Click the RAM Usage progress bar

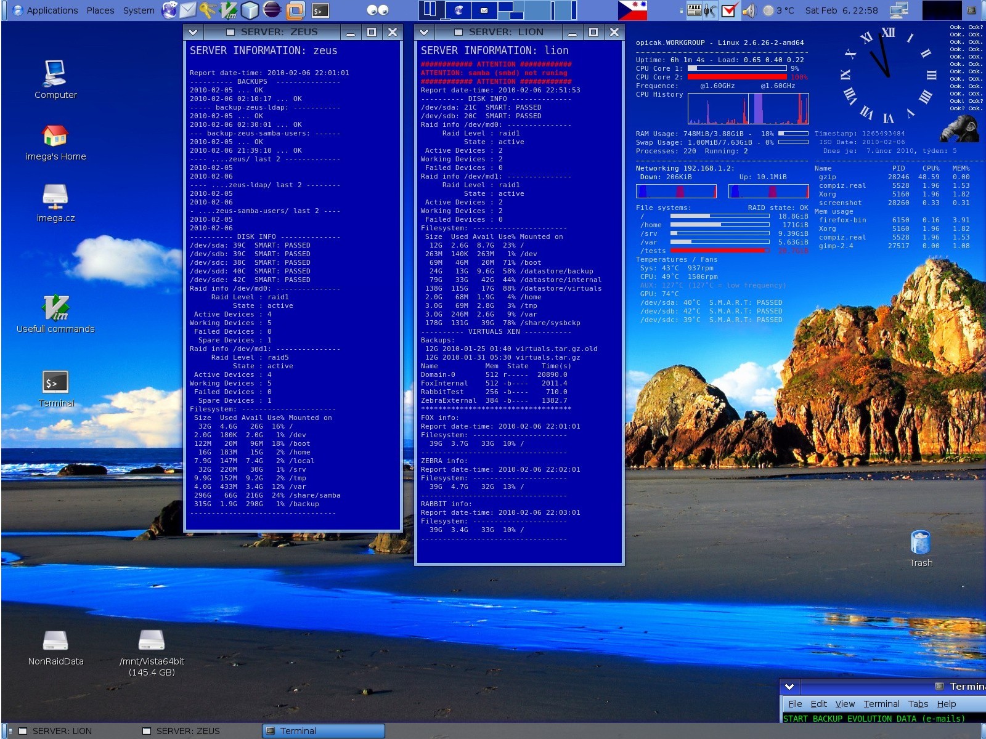[793, 134]
